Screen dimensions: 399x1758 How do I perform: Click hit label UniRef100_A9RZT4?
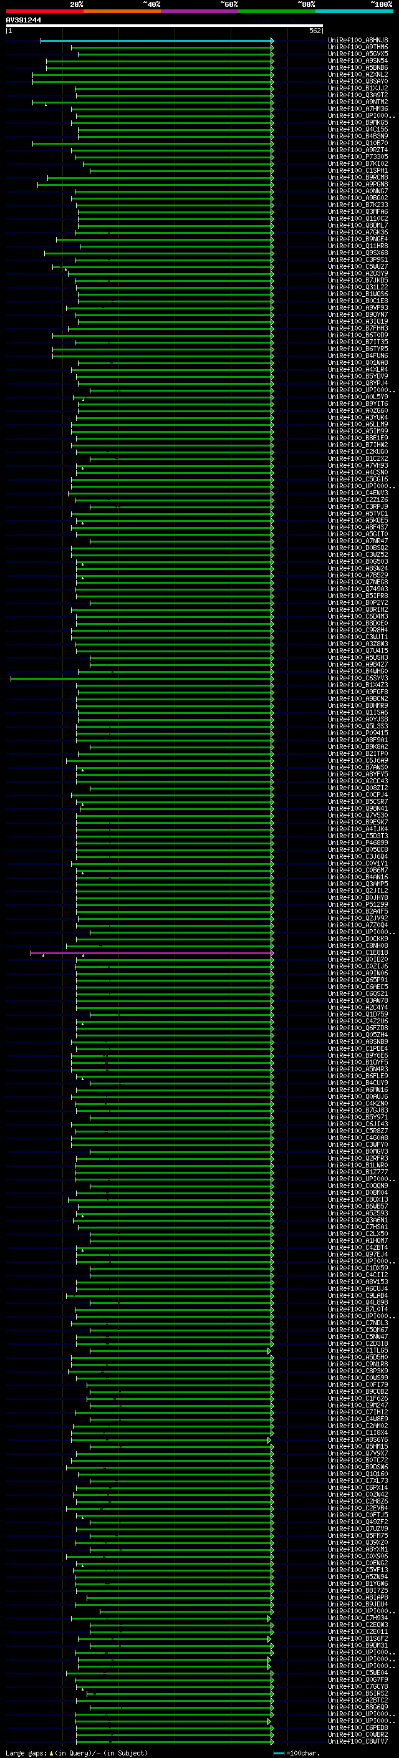point(358,150)
